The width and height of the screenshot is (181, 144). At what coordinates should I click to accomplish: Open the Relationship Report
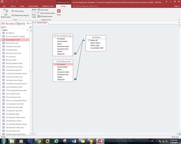click(20, 15)
